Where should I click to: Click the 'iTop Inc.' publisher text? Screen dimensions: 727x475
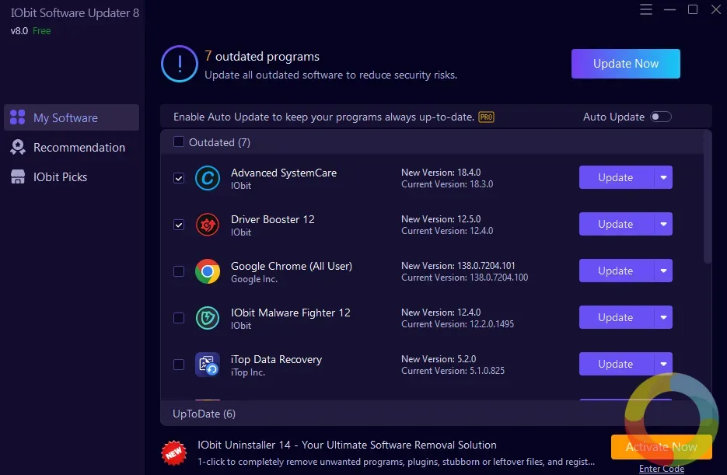[248, 372]
